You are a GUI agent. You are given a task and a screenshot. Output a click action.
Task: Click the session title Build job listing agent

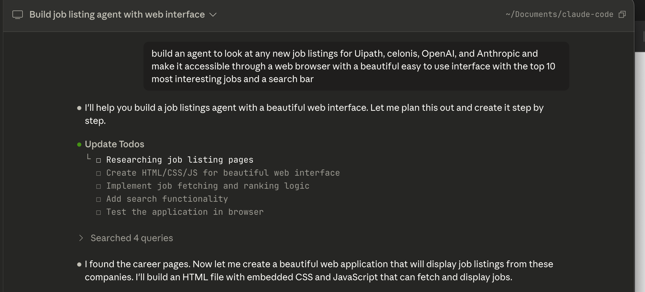tap(117, 15)
